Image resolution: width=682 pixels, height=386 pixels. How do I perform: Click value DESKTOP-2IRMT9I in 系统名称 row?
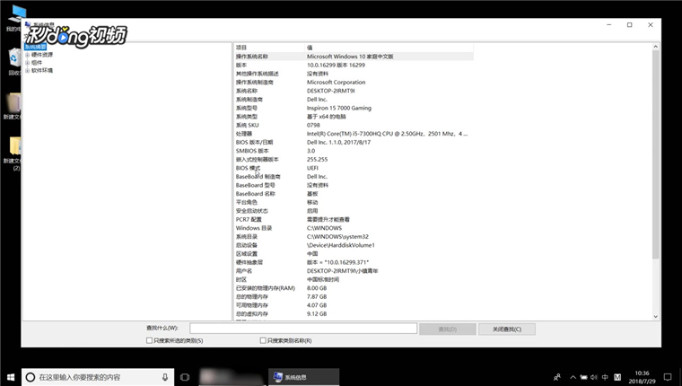tap(330, 91)
